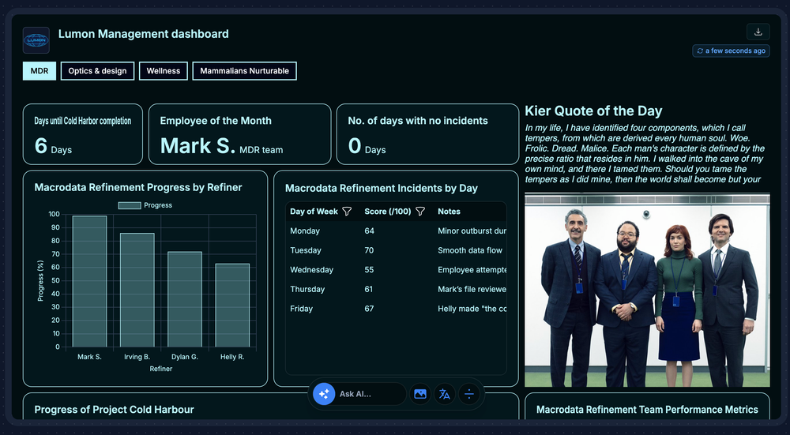790x435 pixels.
Task: Toggle the Progress legend in bar chart
Action: click(145, 205)
